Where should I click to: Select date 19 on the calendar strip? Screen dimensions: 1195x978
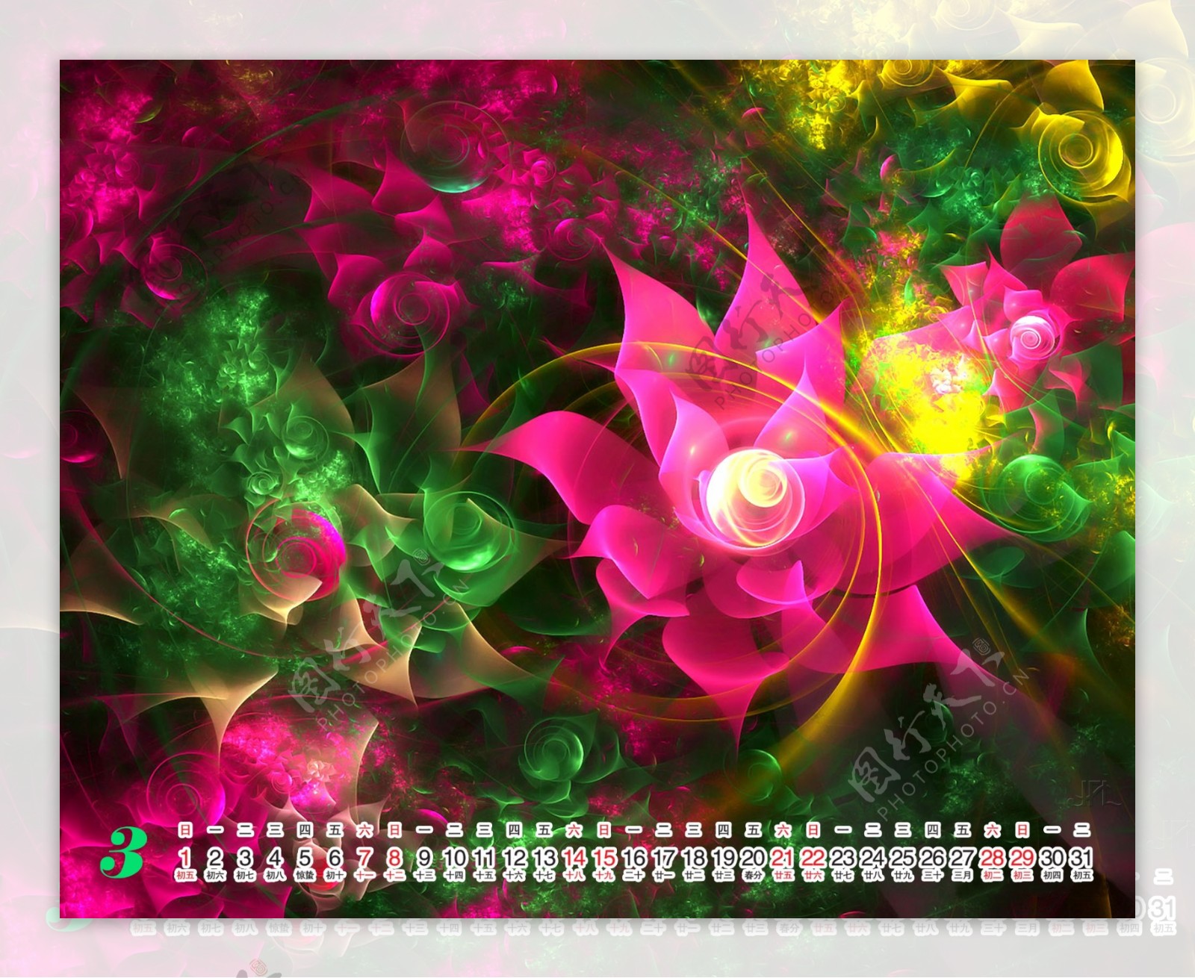click(723, 857)
